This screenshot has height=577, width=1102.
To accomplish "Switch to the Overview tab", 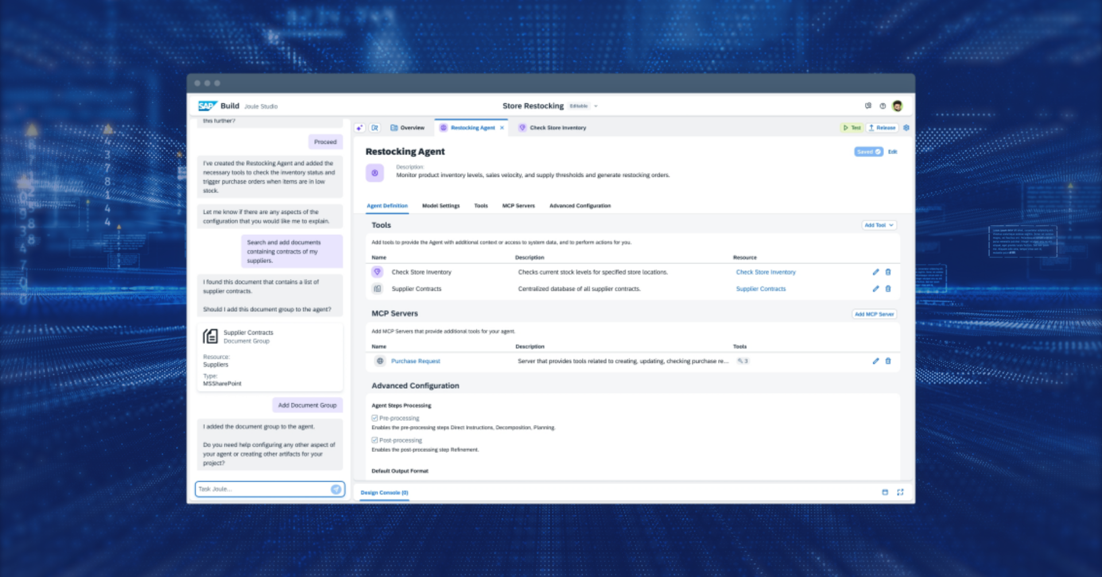I will click(408, 127).
